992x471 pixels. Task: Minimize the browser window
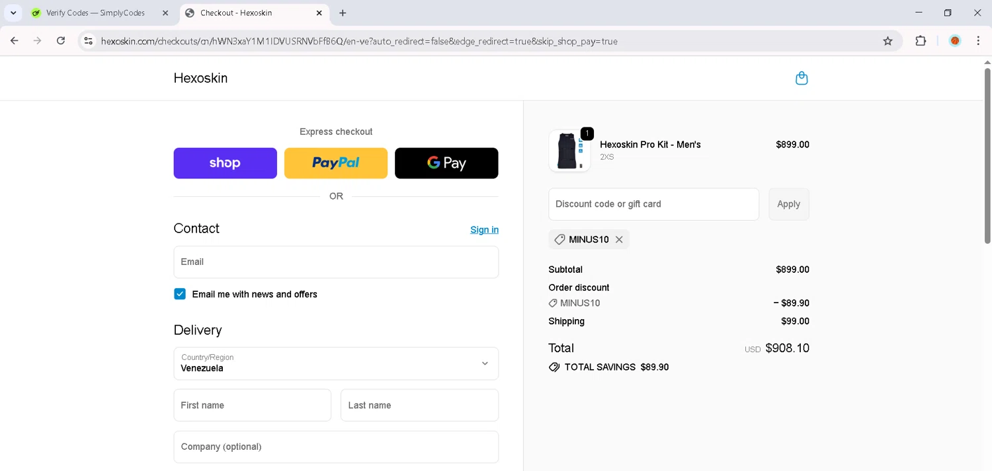point(919,13)
